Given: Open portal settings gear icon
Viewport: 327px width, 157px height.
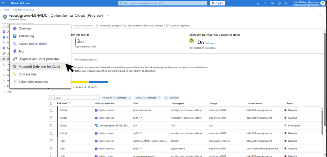Looking at the screenshot, I should pyautogui.click(x=272, y=3).
